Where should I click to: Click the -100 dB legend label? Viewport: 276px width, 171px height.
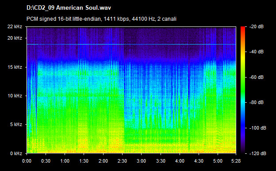(x=257, y=128)
